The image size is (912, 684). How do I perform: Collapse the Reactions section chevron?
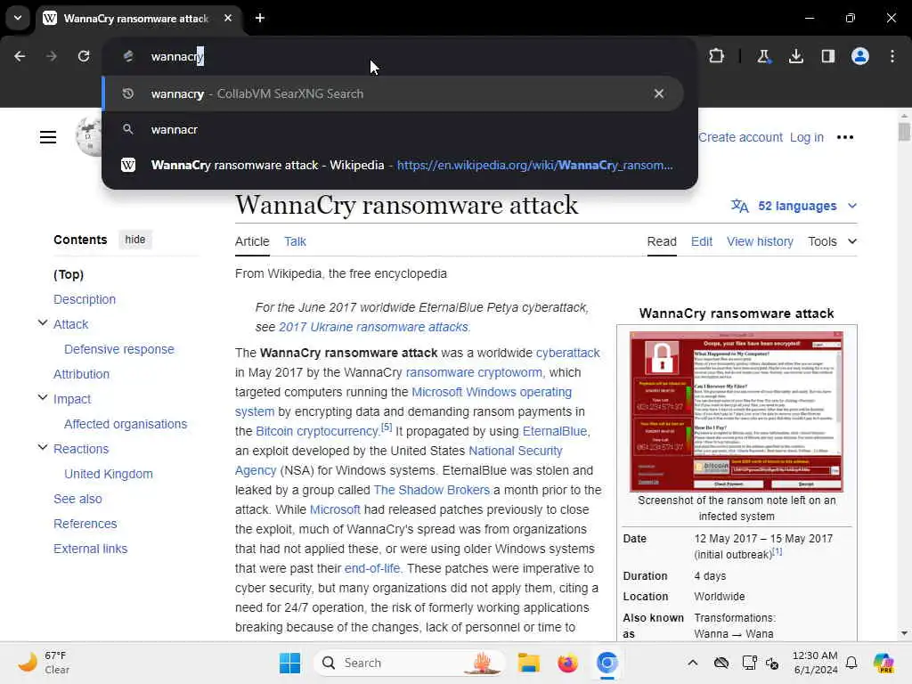43,448
